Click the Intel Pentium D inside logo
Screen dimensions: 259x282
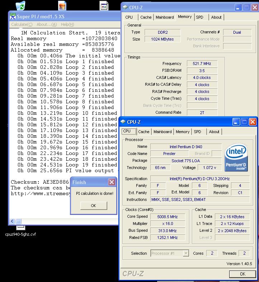pos(236,157)
